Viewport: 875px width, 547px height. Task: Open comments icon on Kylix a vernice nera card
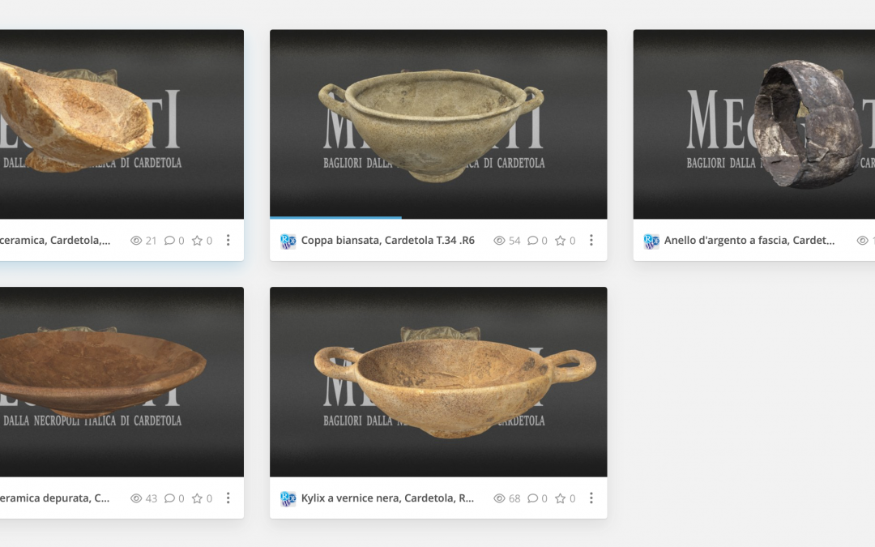tap(532, 498)
